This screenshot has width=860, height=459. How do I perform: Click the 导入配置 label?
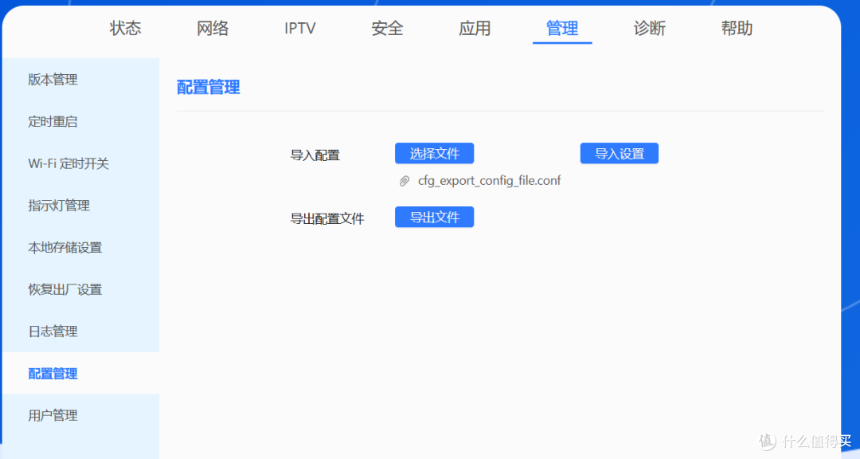click(315, 155)
